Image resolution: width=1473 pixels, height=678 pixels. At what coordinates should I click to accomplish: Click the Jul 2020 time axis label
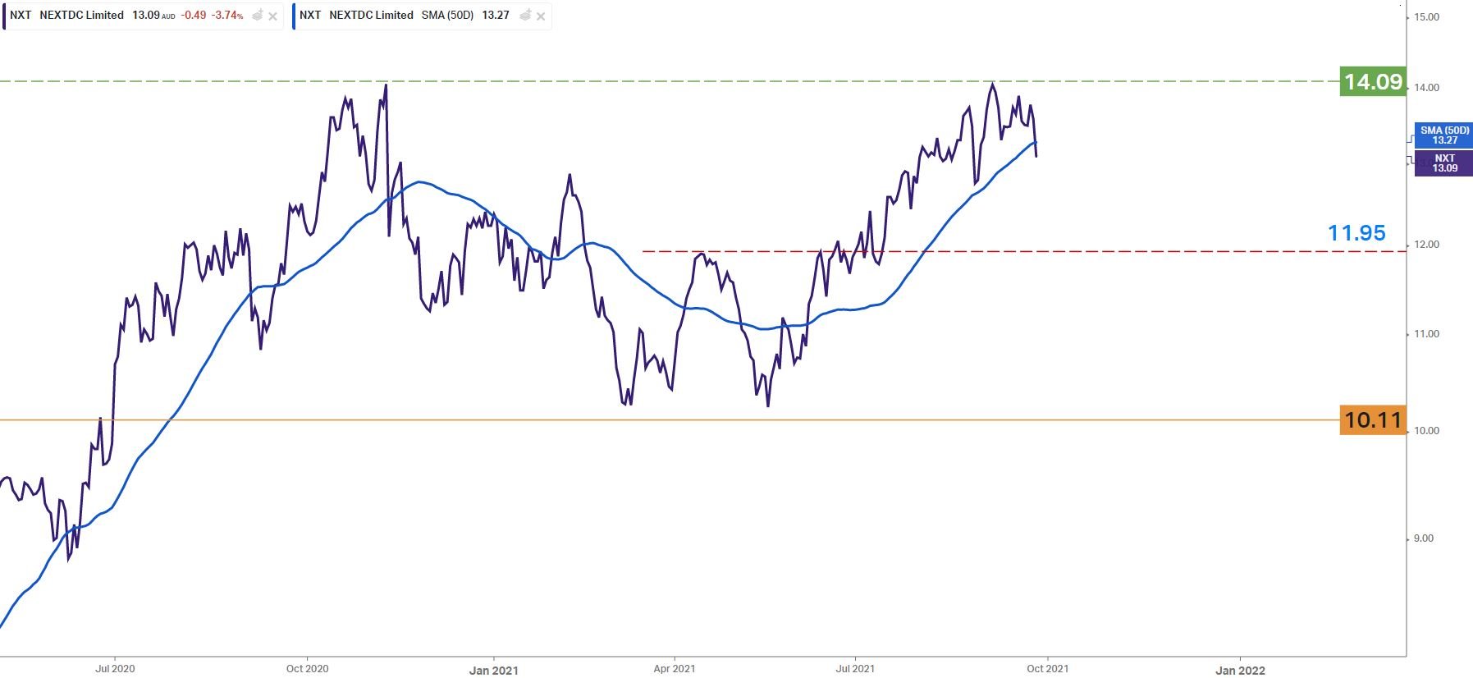point(115,669)
